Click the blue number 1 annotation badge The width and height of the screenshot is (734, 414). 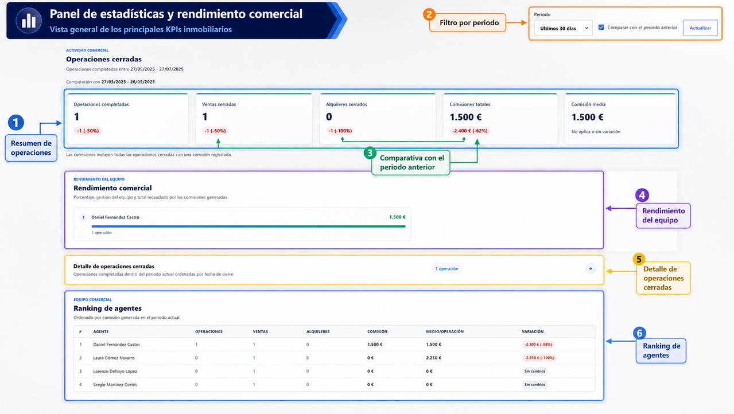[x=16, y=122]
